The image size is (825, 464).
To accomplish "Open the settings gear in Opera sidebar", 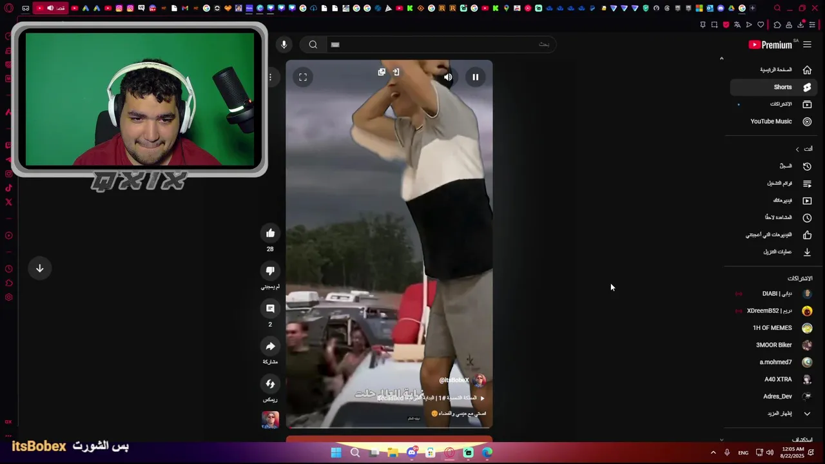I will click(x=8, y=297).
